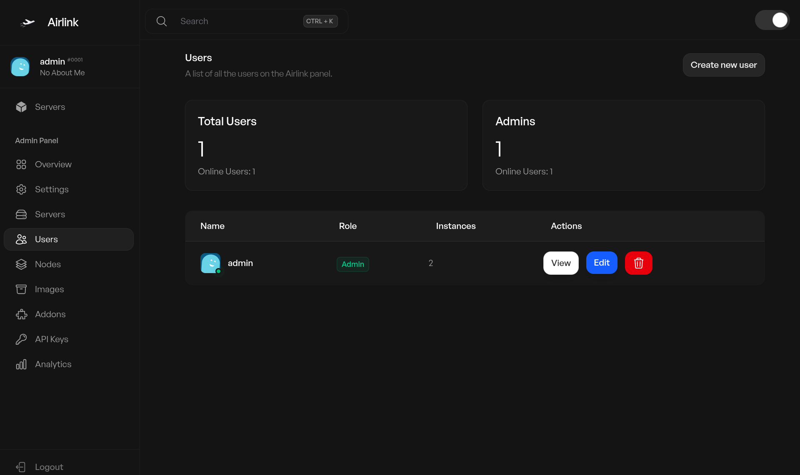Screen dimensions: 800x475
Task: Click the API Keys key icon
Action: 21,339
